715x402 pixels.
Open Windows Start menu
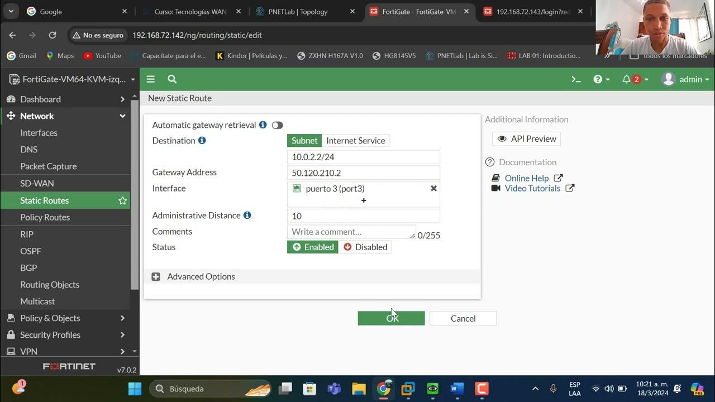(x=135, y=389)
